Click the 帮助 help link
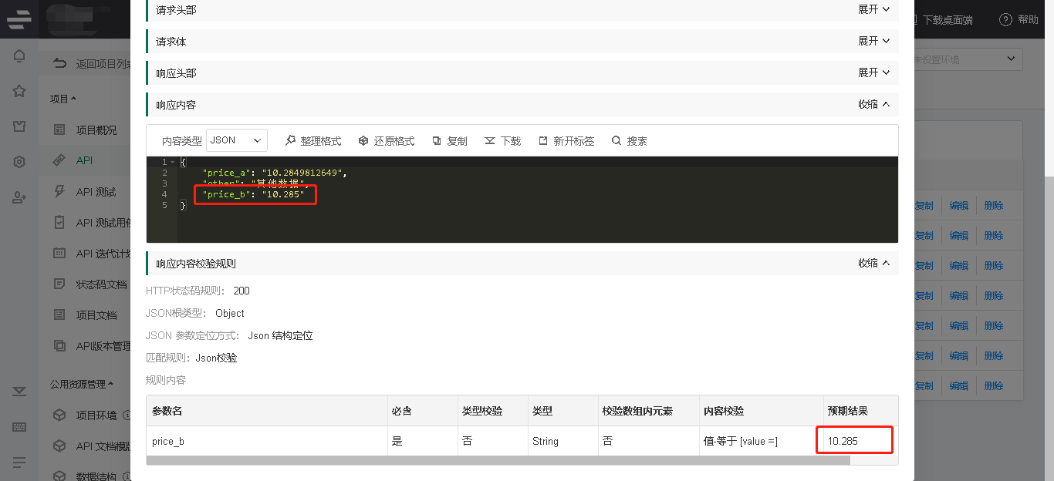This screenshot has height=481, width=1054. point(1019,19)
